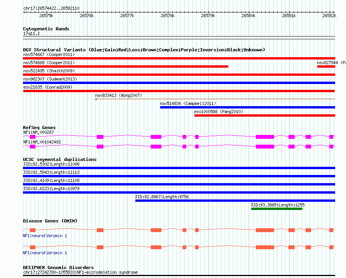Viewport: 346px width, 278px height.
Task: Select the %ID:92.6223 Length:10979 duplication bar
Action: pos(179,192)
